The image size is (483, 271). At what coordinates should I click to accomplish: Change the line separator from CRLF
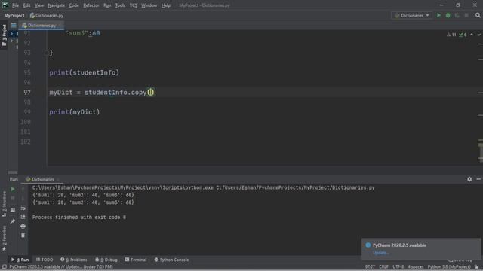384,267
